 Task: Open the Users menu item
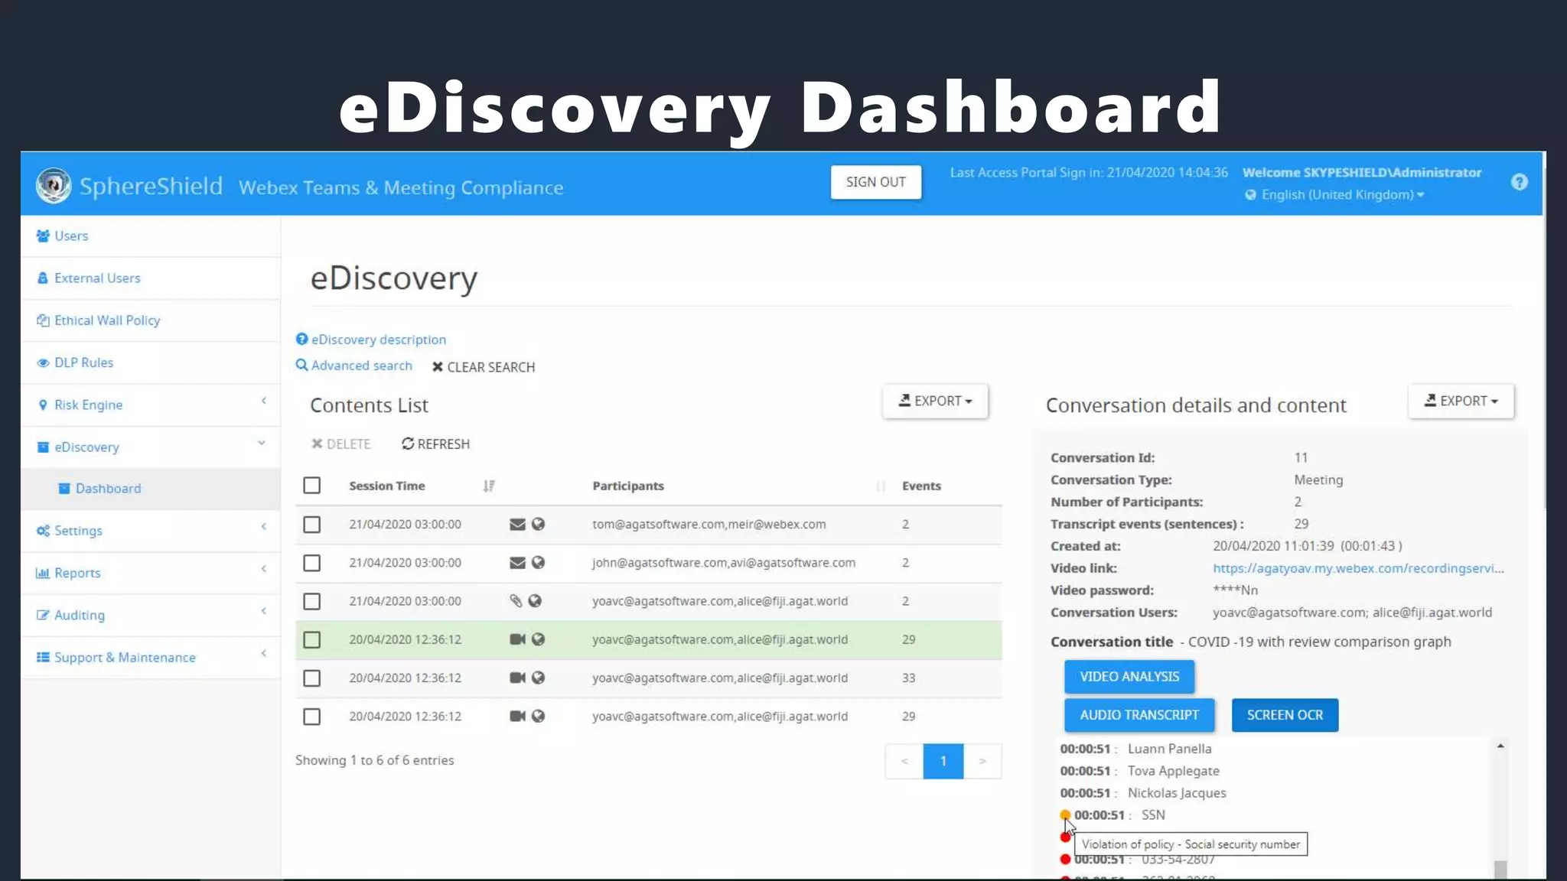pos(150,236)
